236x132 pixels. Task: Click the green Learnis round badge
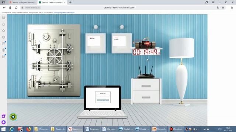13,117
